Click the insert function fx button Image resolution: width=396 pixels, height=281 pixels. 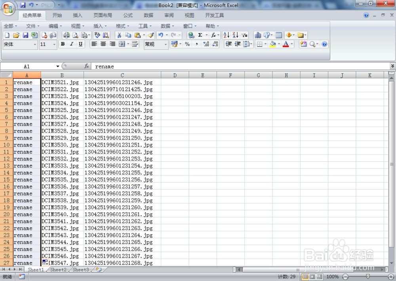pos(87,66)
